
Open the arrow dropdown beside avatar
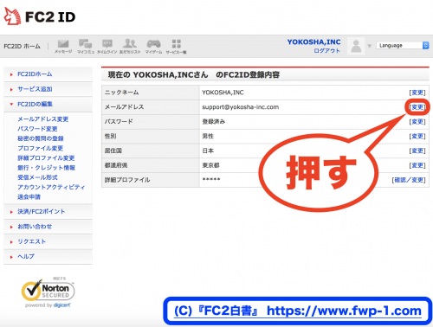pyautogui.click(x=369, y=46)
